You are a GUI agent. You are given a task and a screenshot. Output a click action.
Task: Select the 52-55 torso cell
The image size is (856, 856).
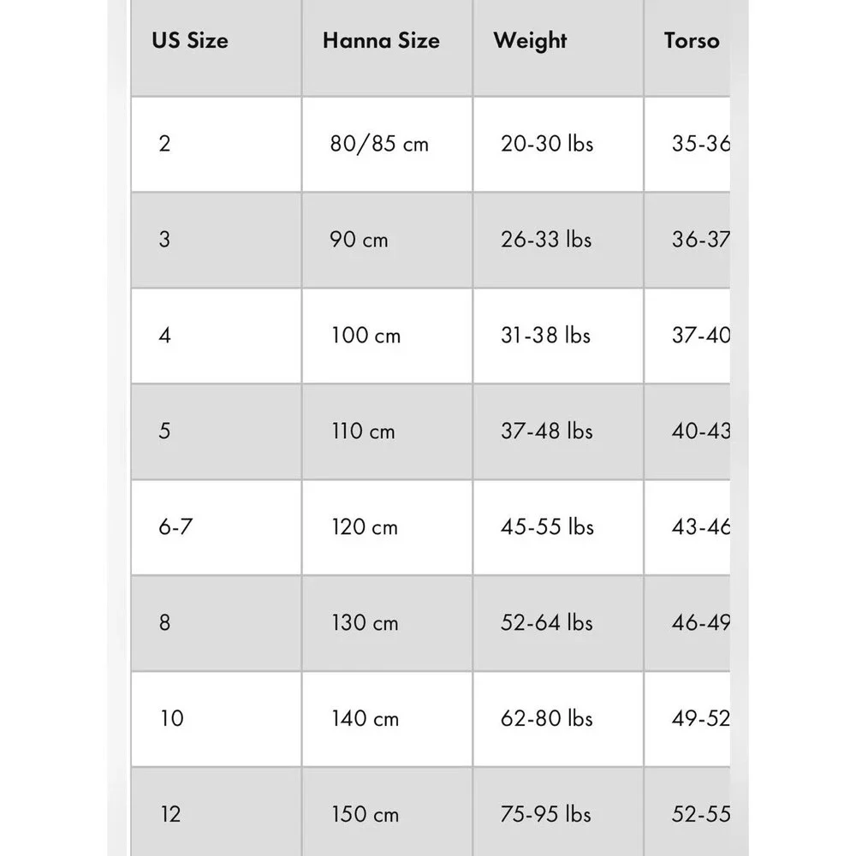(x=687, y=811)
